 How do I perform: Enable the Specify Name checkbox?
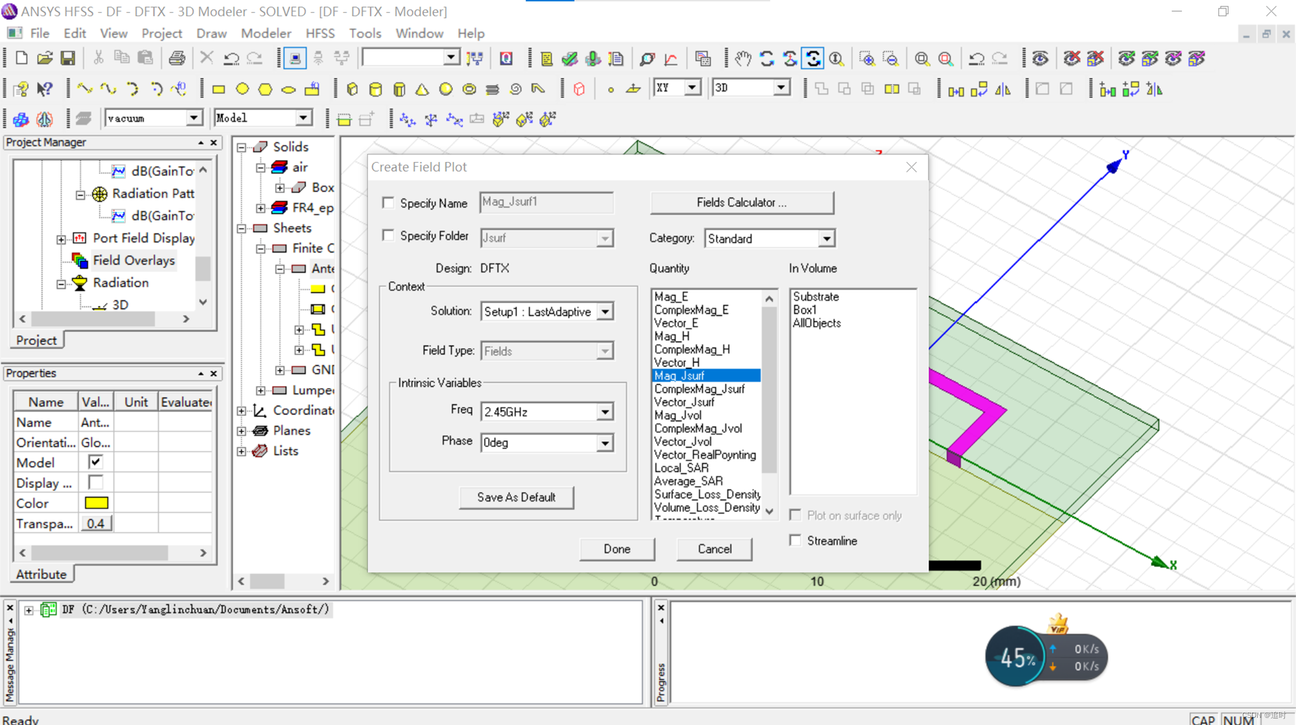(x=388, y=203)
